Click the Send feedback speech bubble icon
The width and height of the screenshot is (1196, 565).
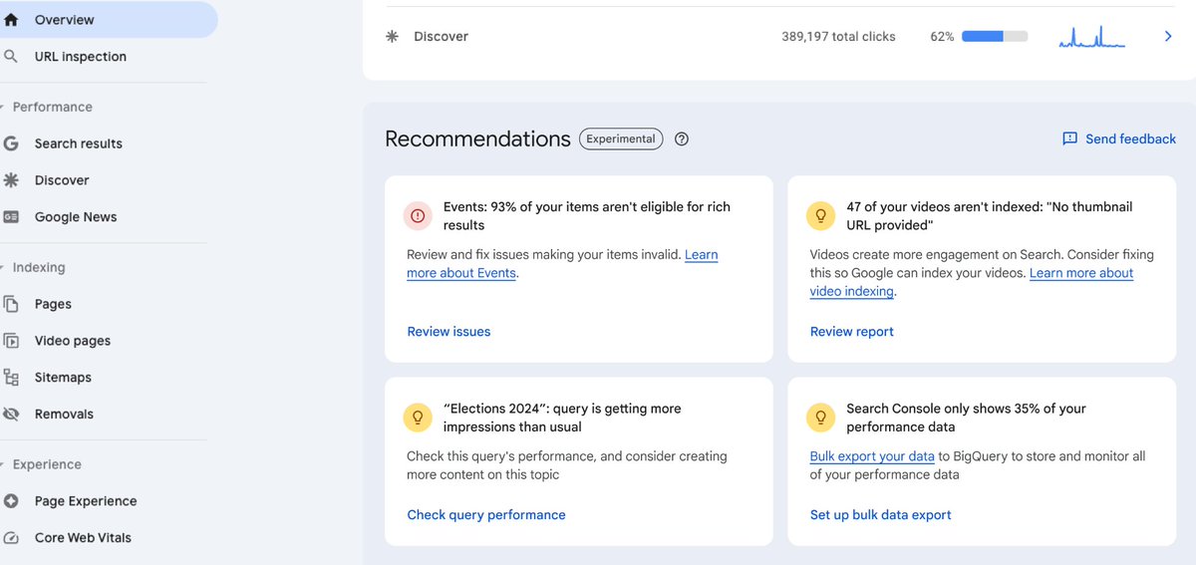click(x=1069, y=140)
